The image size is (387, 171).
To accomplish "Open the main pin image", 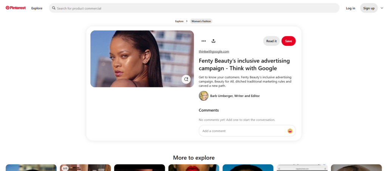I will pos(142,59).
